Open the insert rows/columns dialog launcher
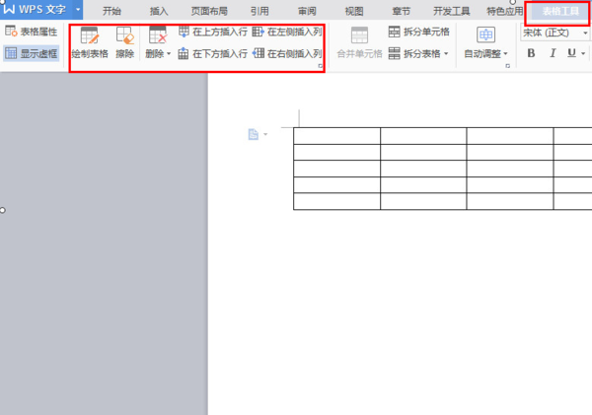Screen dimensions: 592x415 320,66
